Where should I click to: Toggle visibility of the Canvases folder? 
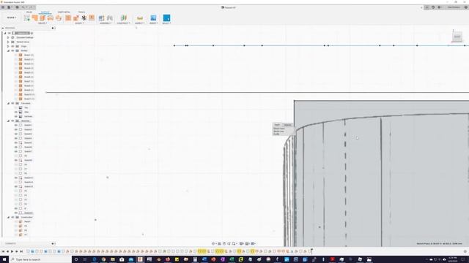pyautogui.click(x=12, y=103)
